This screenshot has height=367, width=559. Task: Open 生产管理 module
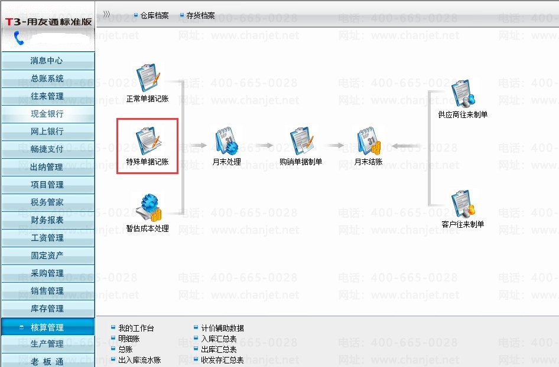tap(48, 344)
